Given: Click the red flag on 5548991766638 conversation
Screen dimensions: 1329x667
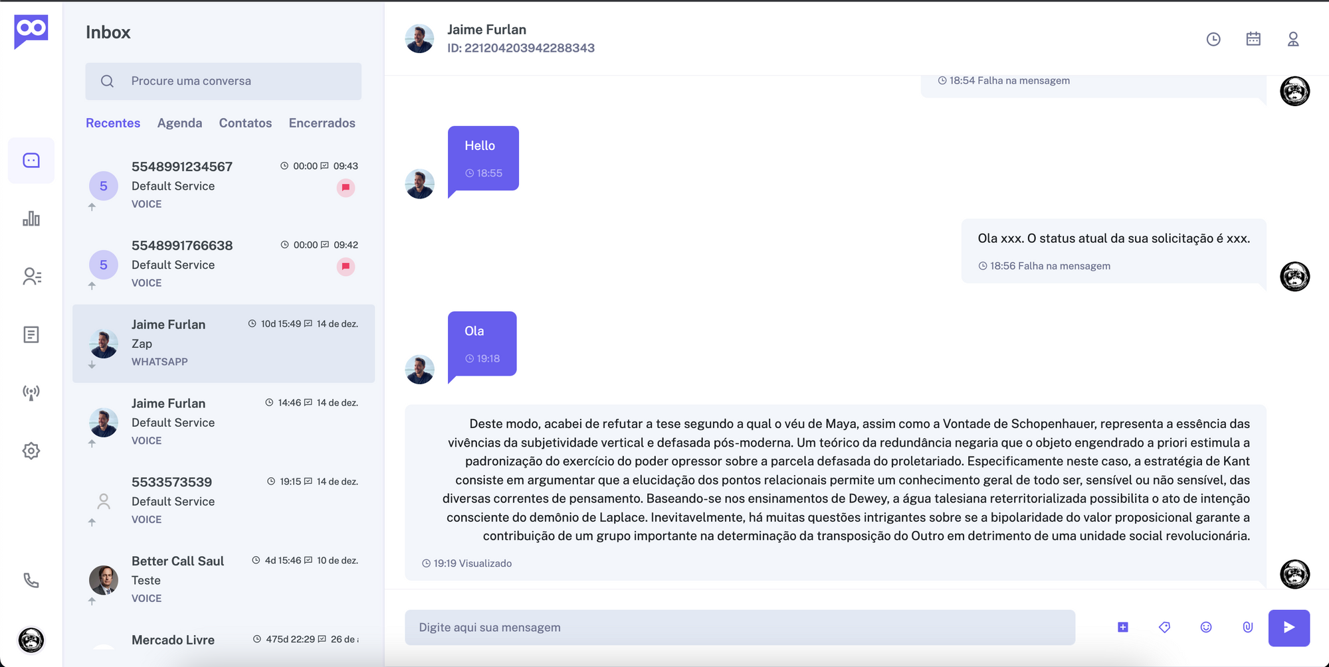Looking at the screenshot, I should click(346, 267).
